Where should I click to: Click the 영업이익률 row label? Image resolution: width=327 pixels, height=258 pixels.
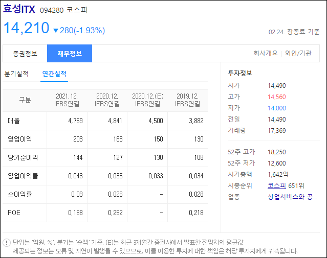[x=23, y=176]
